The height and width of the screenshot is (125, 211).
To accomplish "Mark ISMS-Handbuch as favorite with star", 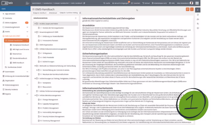I will 80,13.
